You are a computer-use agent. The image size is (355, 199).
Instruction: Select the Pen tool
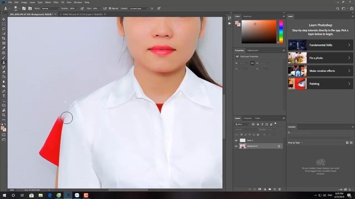click(4, 91)
